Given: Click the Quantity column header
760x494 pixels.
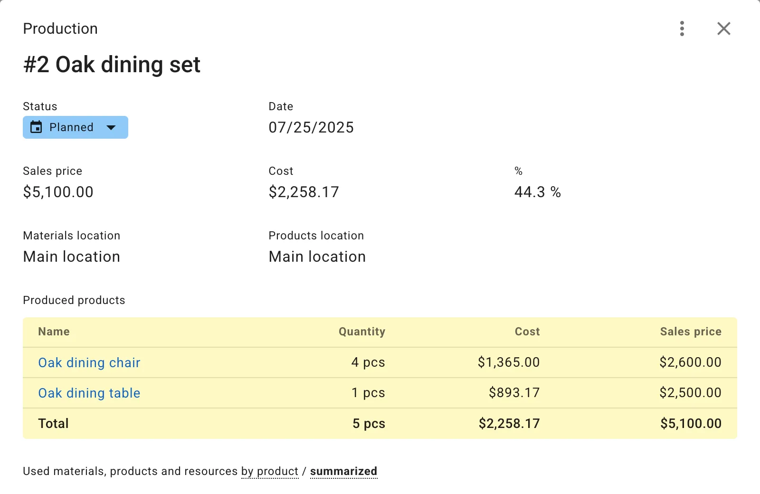Looking at the screenshot, I should (x=361, y=332).
